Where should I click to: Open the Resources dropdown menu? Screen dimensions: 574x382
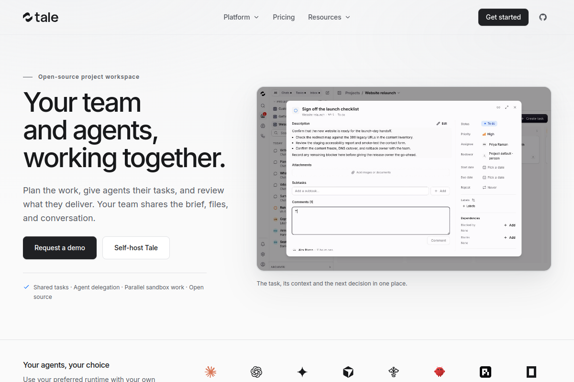click(329, 17)
